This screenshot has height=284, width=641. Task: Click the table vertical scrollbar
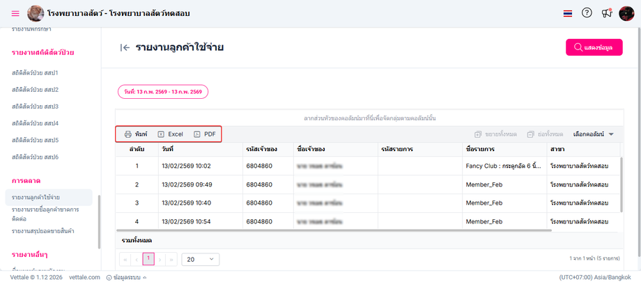coord(622,184)
